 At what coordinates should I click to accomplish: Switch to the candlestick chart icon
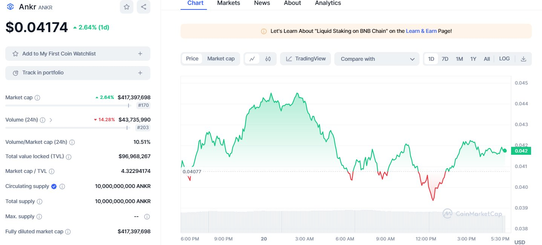tap(268, 59)
